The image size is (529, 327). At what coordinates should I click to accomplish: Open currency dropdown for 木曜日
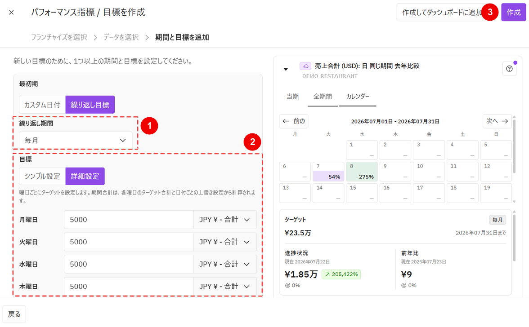(225, 286)
